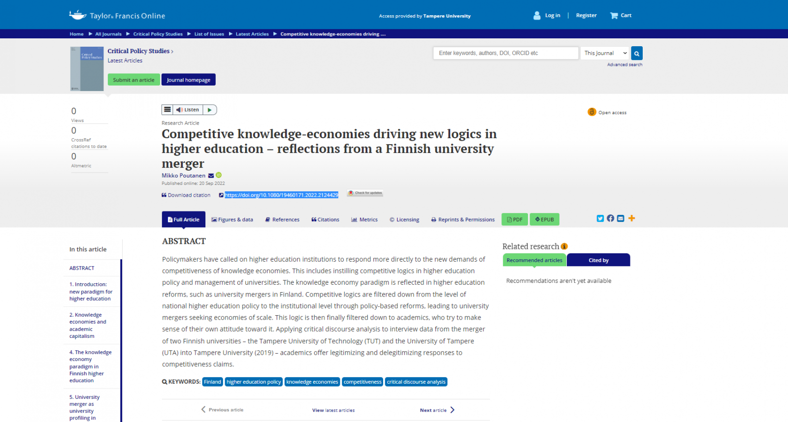Image resolution: width=788 pixels, height=422 pixels.
Task: Share article via Twitter icon
Action: (x=600, y=218)
